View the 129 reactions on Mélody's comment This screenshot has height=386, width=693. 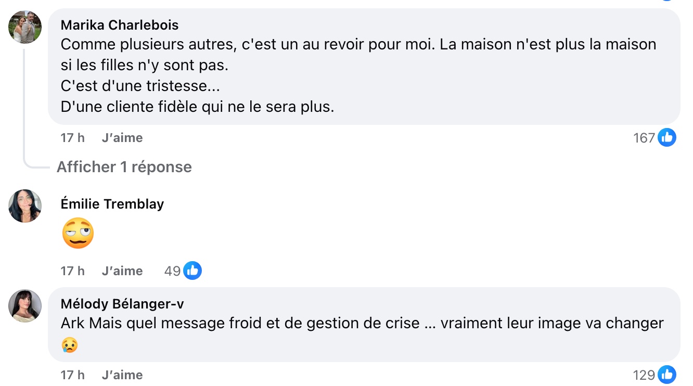pos(644,375)
